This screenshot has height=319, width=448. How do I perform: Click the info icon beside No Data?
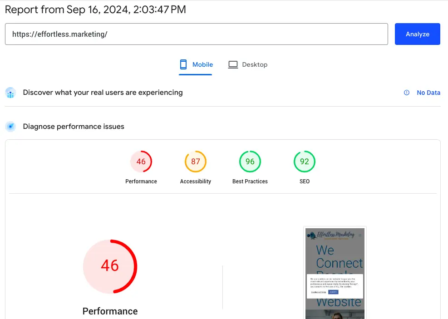[407, 93]
